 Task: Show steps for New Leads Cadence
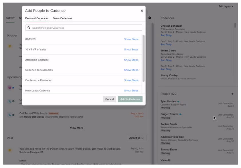click(131, 91)
